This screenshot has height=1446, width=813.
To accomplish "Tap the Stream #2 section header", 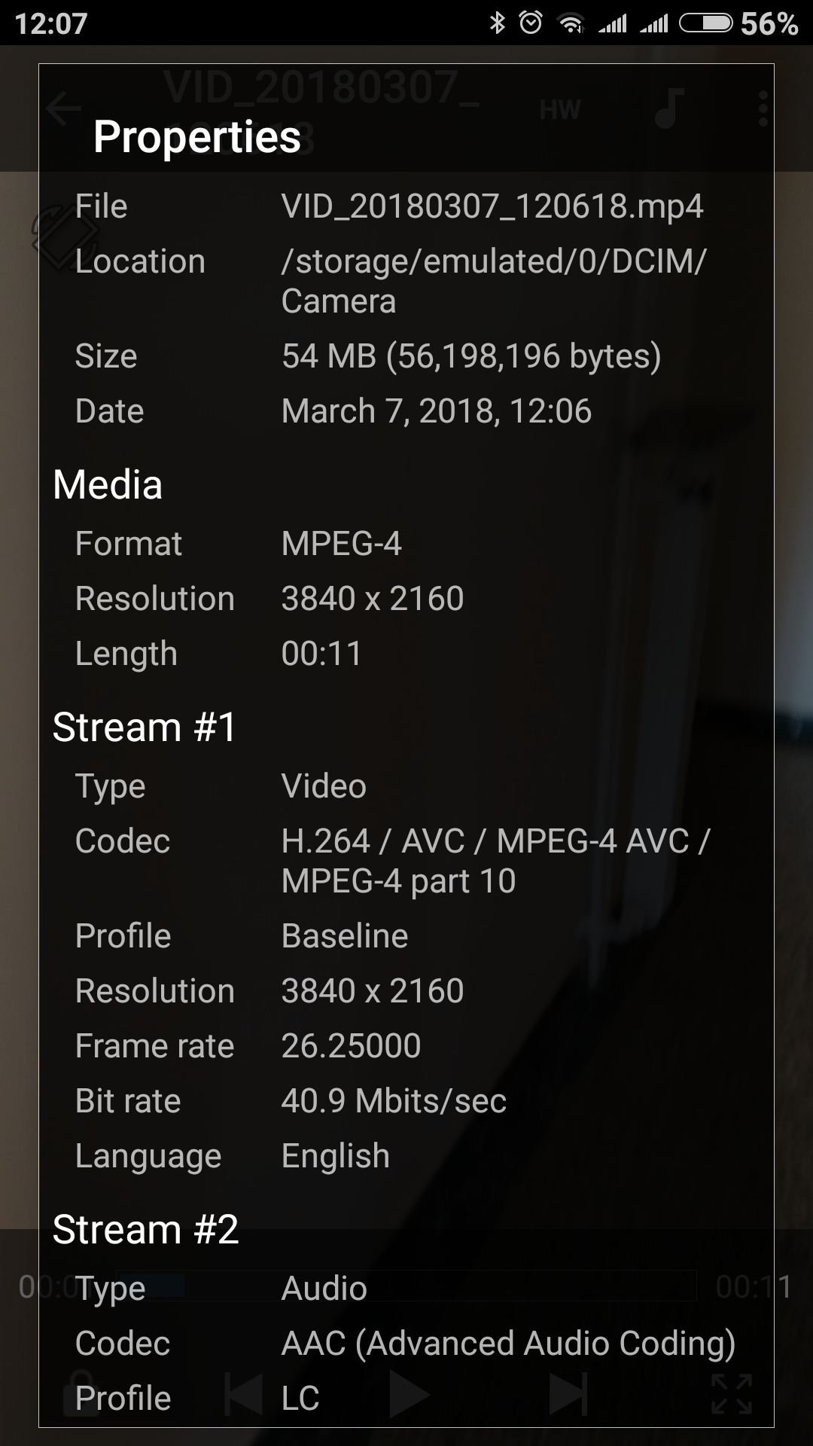I will (146, 1230).
